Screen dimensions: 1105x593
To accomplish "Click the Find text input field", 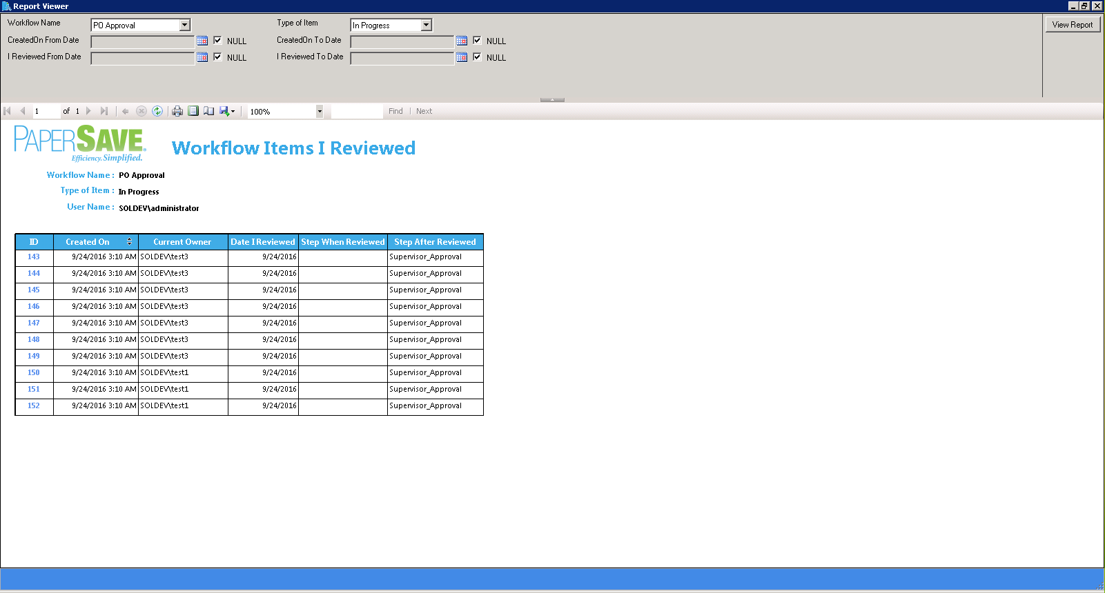I will [x=357, y=112].
